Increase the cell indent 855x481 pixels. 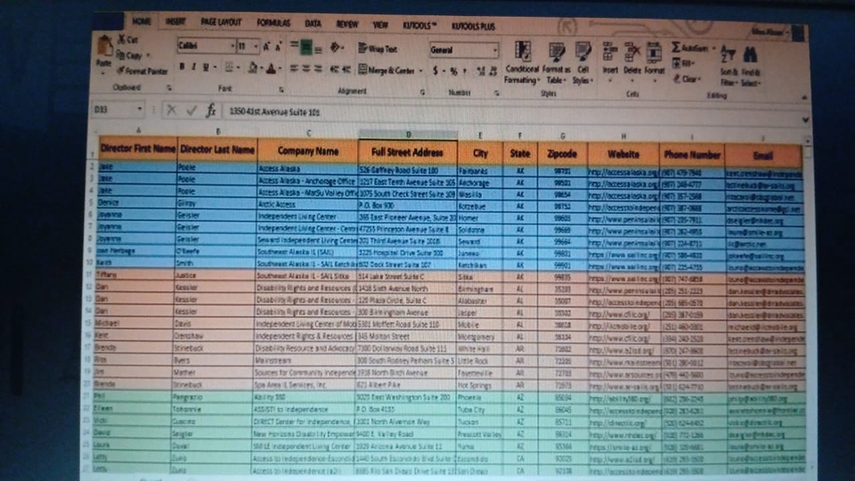(x=346, y=69)
